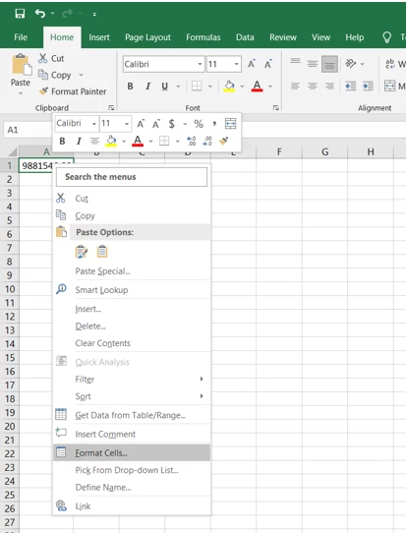Click Increase Font Size in the ribbon
Image resolution: width=406 pixels, height=533 pixels.
[252, 64]
